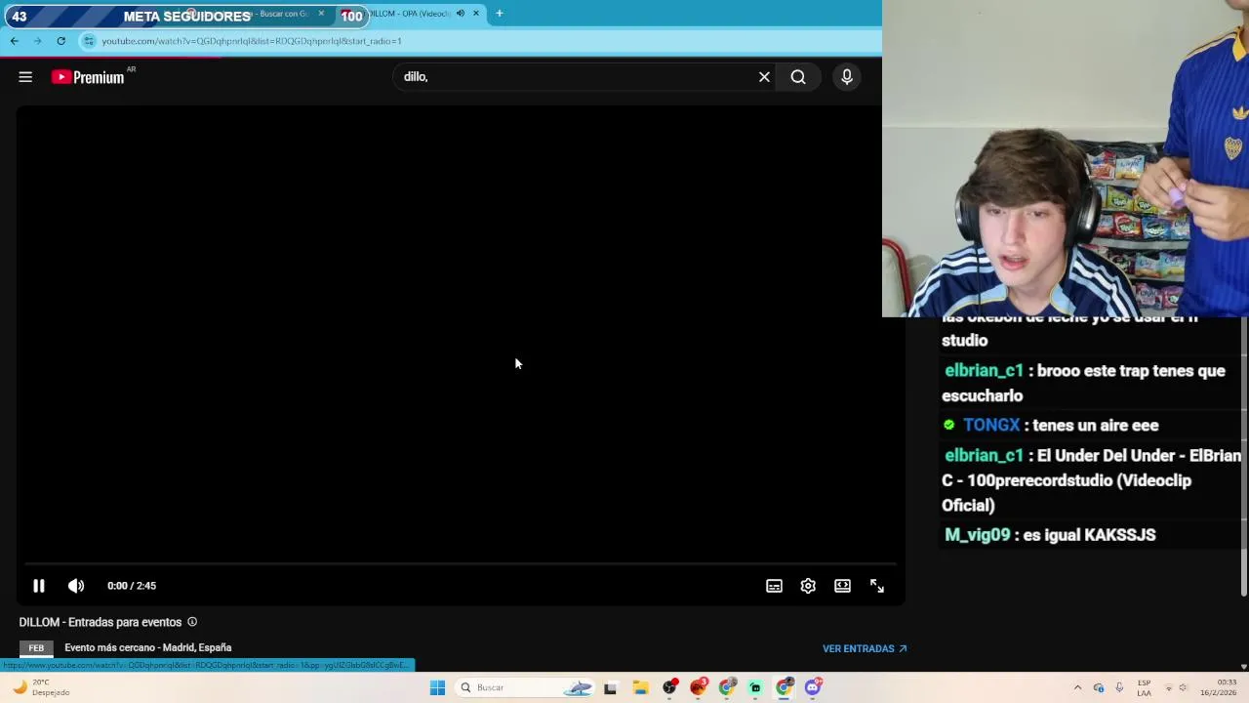
Task: Open the weather widget showing 20°C
Action: click(x=42, y=687)
